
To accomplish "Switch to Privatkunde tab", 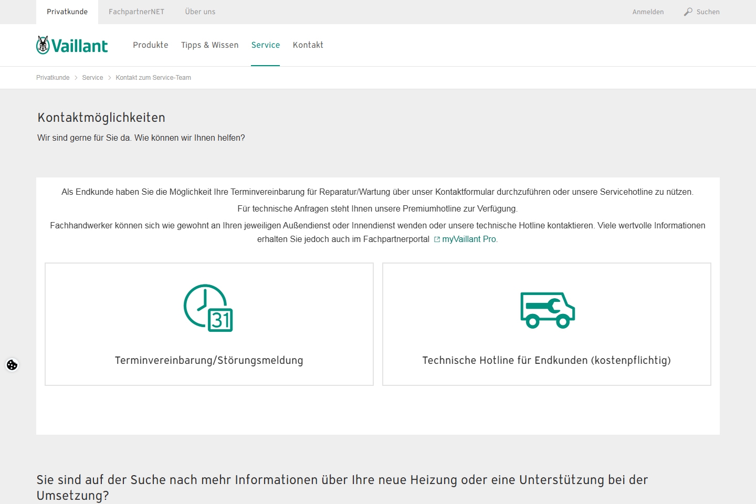I will (x=67, y=12).
